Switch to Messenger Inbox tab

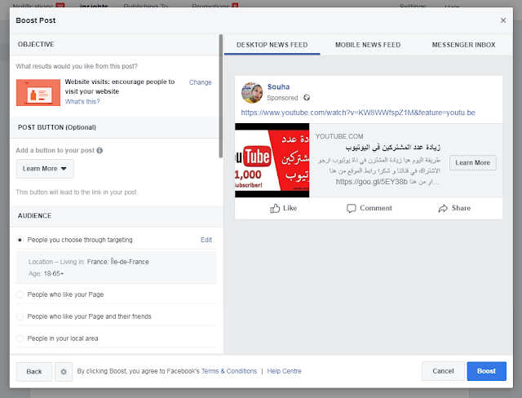(x=464, y=45)
